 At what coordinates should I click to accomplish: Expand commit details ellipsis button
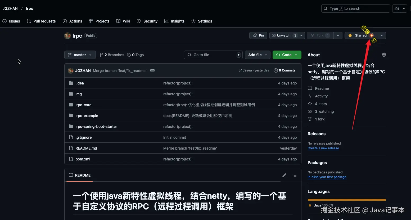tap(152, 70)
